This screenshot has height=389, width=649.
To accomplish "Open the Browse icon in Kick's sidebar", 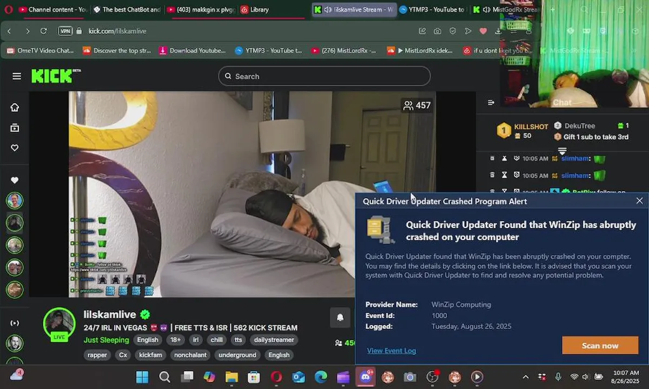I will click(x=15, y=128).
